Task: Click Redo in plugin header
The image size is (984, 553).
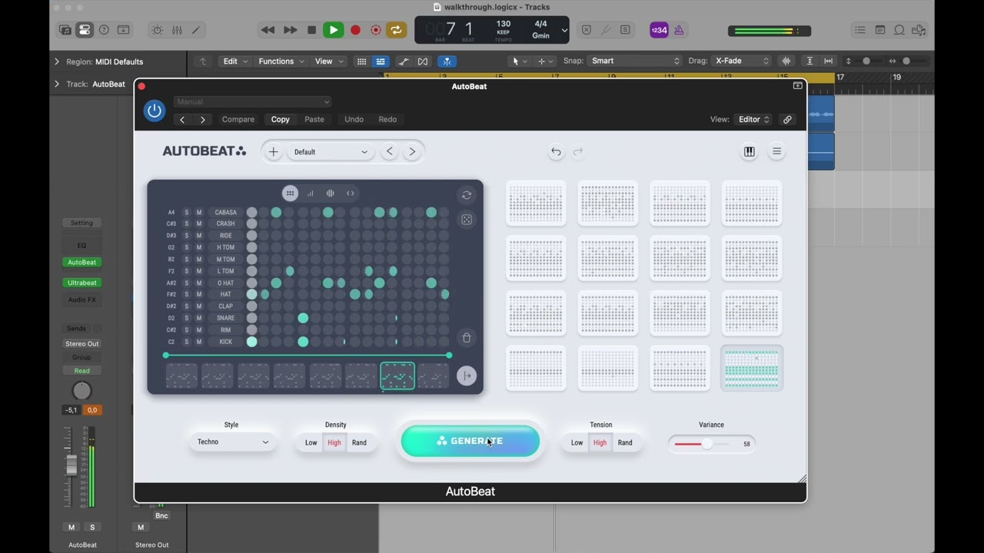Action: pyautogui.click(x=387, y=119)
